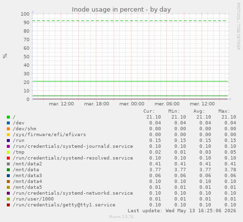Click the Avg value 0.03 for /tmp
Viewport: 243px width, 222px height.
(205, 152)
